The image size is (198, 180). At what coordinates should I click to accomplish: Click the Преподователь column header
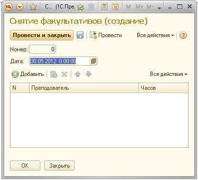coord(84,88)
